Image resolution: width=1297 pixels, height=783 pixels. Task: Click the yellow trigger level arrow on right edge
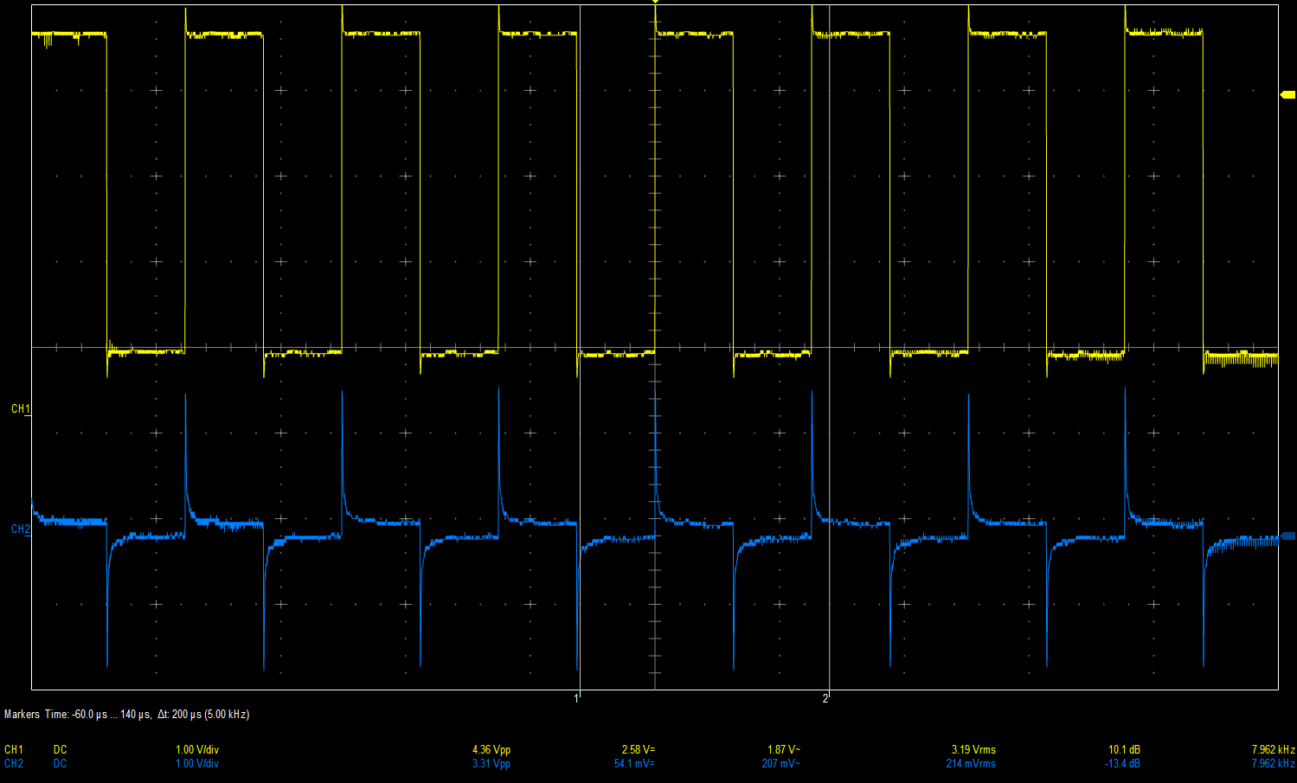click(x=1287, y=94)
